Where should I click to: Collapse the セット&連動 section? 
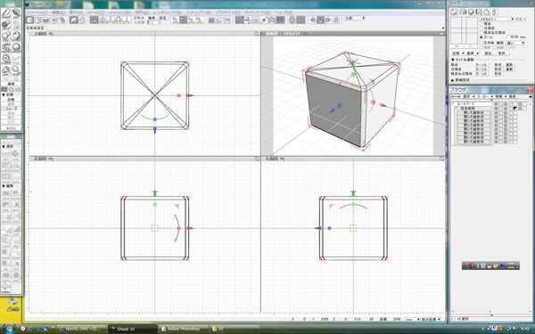click(453, 60)
